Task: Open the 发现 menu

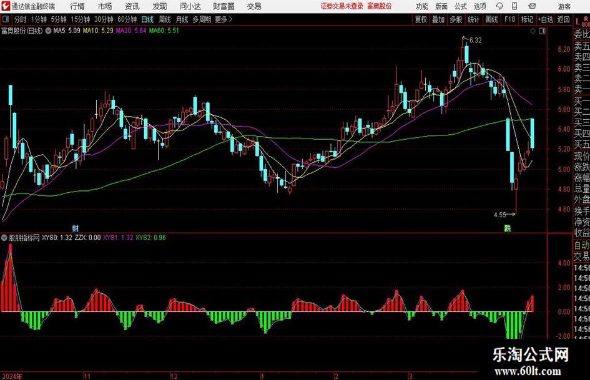Action: click(x=160, y=6)
